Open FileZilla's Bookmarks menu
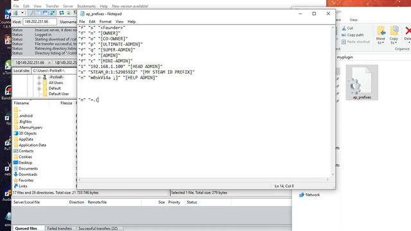 click(86, 6)
